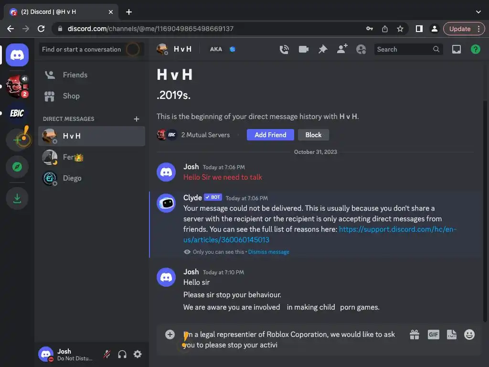Open the gift Nitro icon
The image size is (489, 367).
pos(415,335)
